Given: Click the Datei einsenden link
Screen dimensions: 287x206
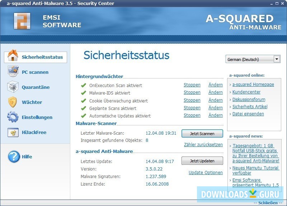Looking at the screenshot, I should [x=248, y=114].
